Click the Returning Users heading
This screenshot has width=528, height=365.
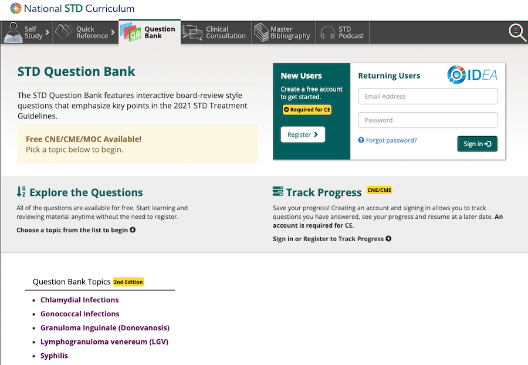[x=389, y=76]
